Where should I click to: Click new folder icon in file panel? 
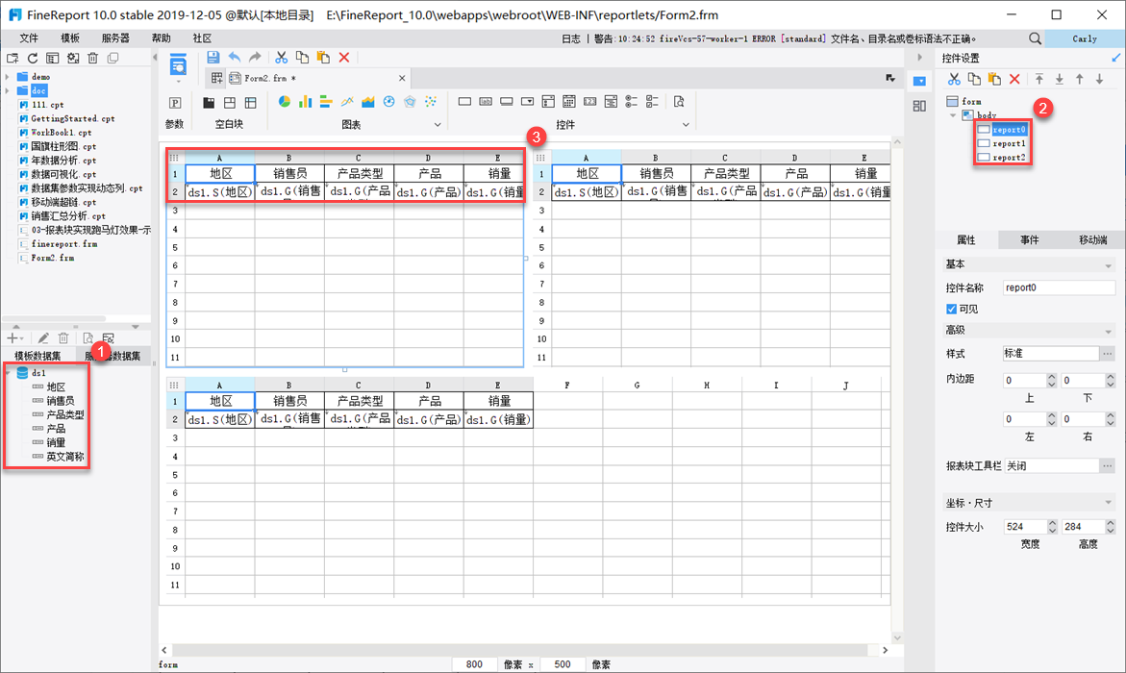(x=13, y=59)
